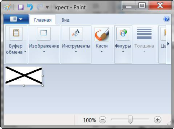The height and width of the screenshot is (129, 174).
Task: Click the zoom out minus button
Action: click(103, 120)
